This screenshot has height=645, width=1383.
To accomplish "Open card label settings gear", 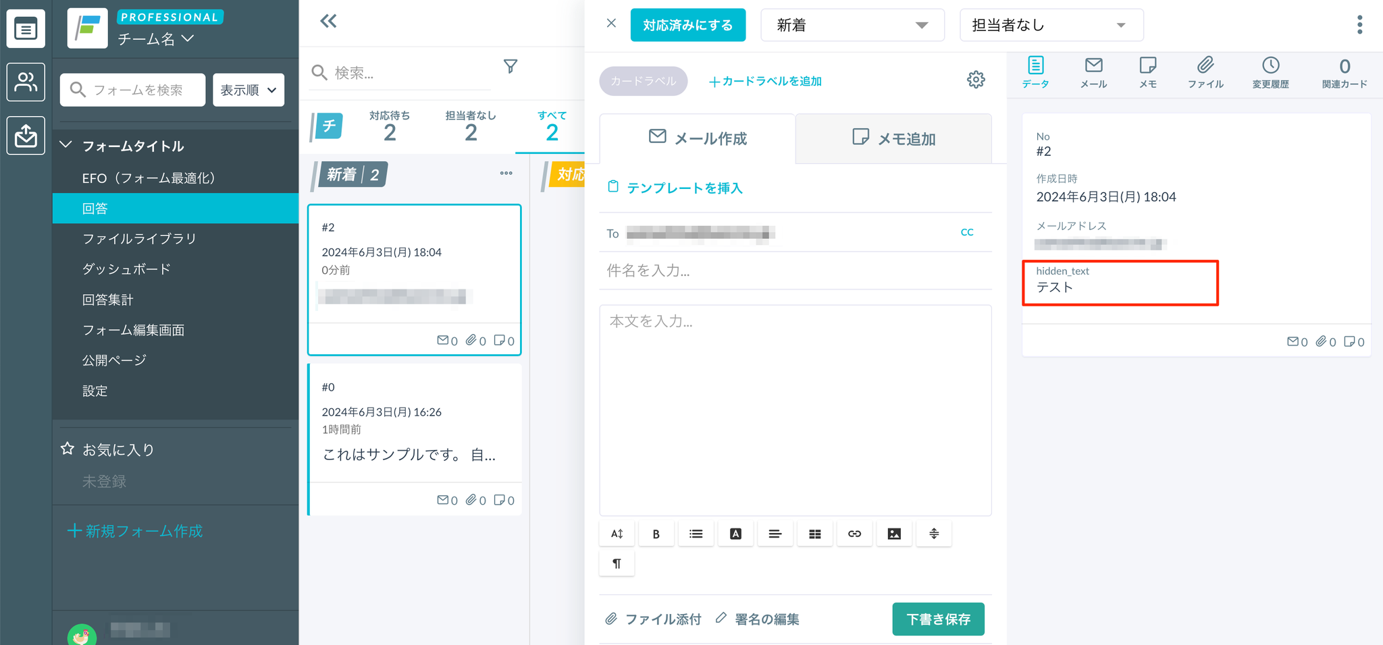I will (x=976, y=80).
